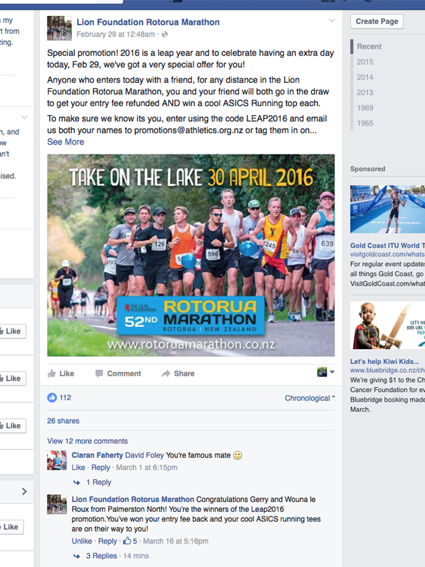Viewport: 425px width, 567px height.
Task: Click the Create Page button
Action: click(377, 21)
